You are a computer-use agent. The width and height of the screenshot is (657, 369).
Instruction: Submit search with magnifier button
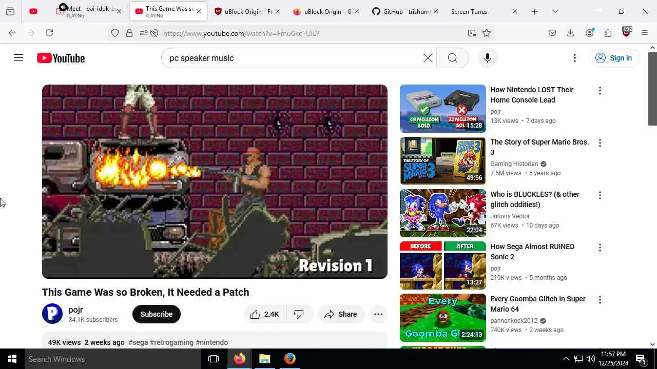pyautogui.click(x=452, y=58)
